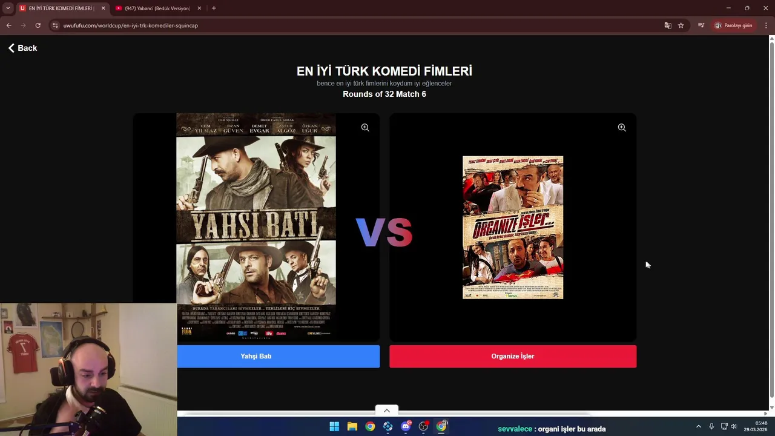
Task: Open the media control icon in toolbar
Action: pos(701,25)
